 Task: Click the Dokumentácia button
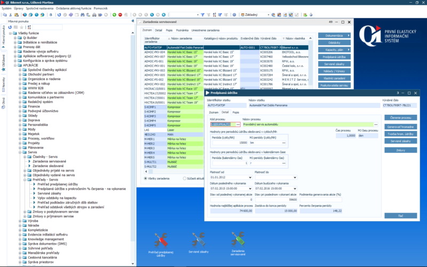pos(334,36)
